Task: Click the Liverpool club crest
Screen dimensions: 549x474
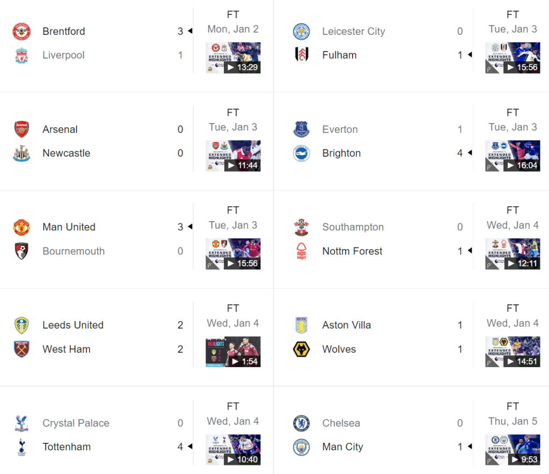Action: click(x=21, y=55)
